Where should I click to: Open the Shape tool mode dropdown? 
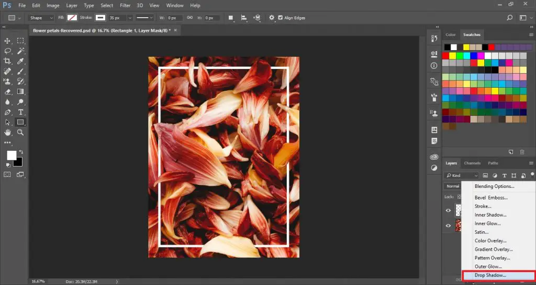[x=41, y=18]
